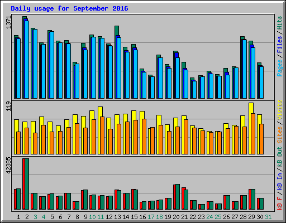286x223 pixels.
Task: Click day 20 on the x-axis
Action: pos(176,217)
